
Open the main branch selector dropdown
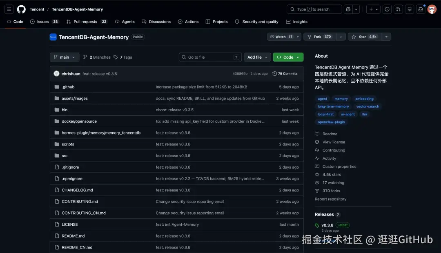pyautogui.click(x=65, y=57)
